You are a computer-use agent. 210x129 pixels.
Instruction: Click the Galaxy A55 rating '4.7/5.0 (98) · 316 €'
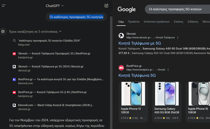click(x=166, y=118)
